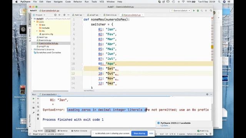Click the nomeMes() breadcrumb below the editor
Viewport: 246px width, 138px height.
click(x=89, y=90)
